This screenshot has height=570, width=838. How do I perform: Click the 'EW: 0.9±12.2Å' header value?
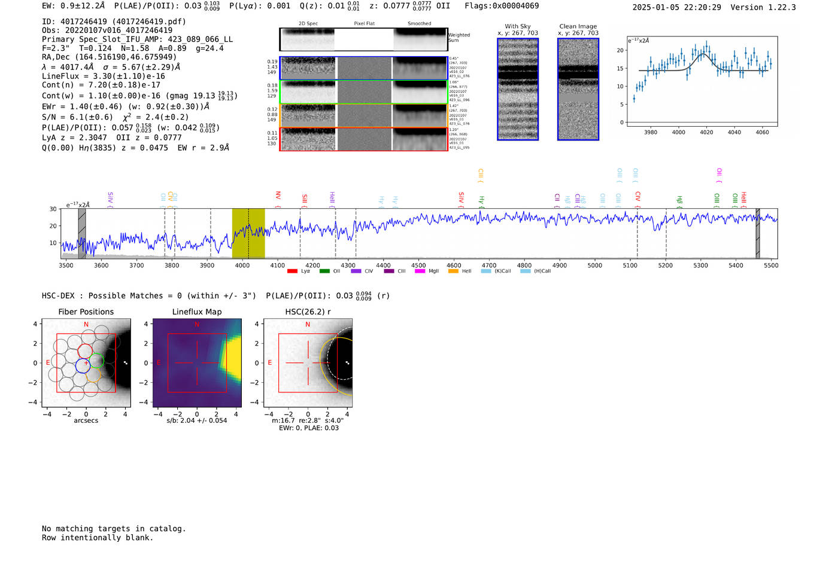(x=74, y=6)
